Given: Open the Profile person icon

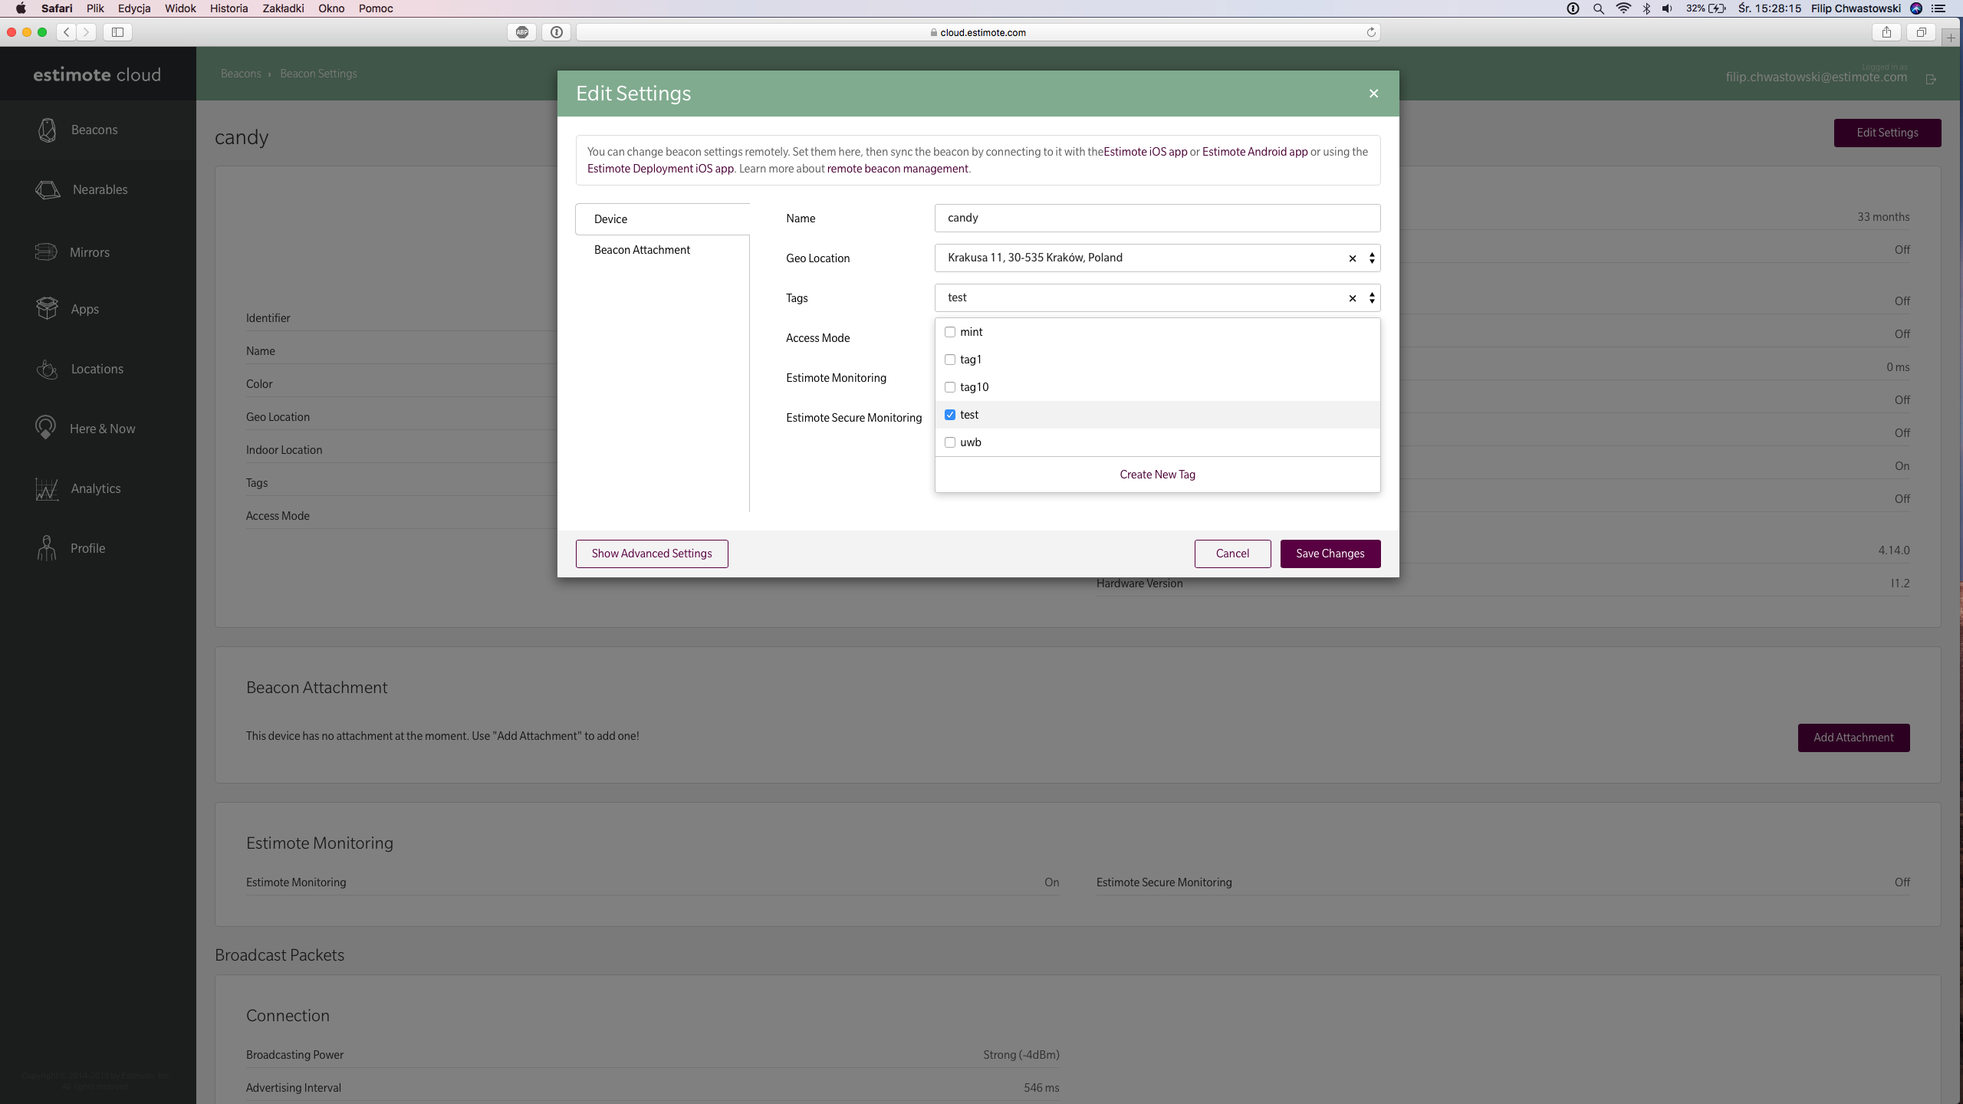Looking at the screenshot, I should (46, 547).
